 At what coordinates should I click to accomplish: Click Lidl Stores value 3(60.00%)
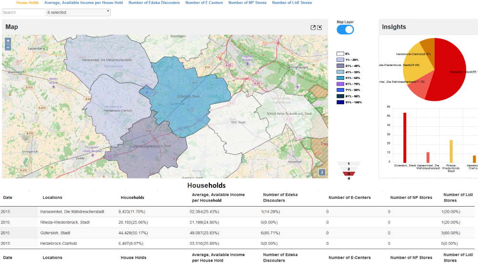tap(451, 233)
